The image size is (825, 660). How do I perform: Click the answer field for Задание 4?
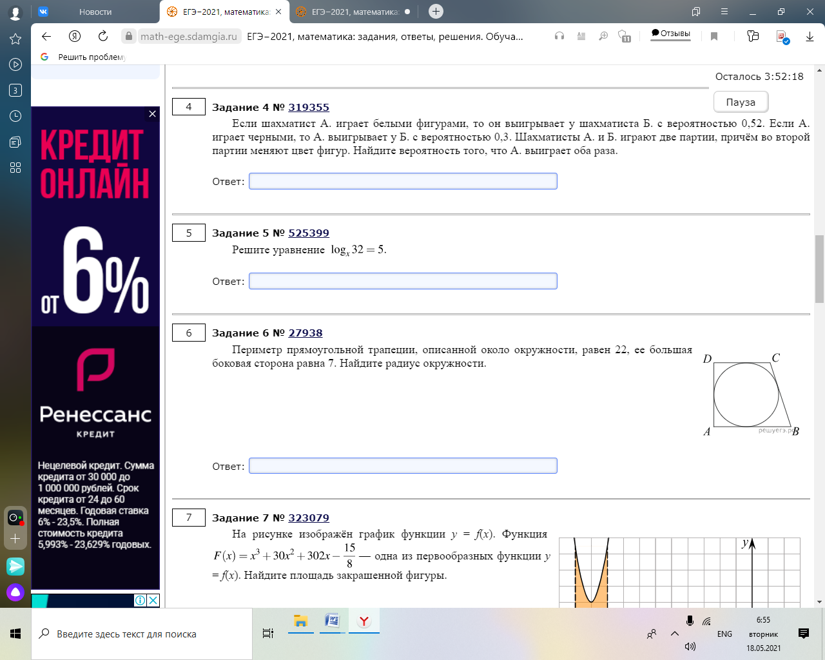coord(403,181)
